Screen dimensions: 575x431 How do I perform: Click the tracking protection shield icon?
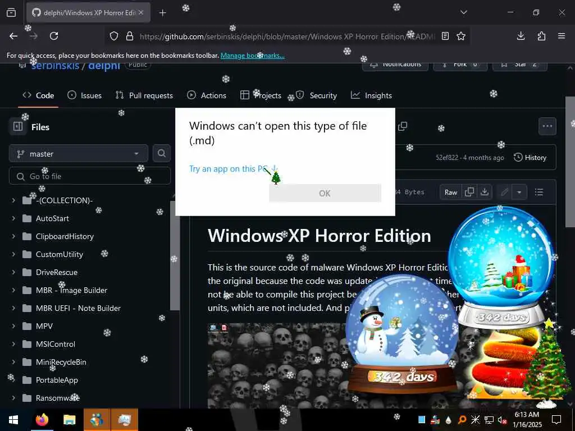(x=114, y=36)
